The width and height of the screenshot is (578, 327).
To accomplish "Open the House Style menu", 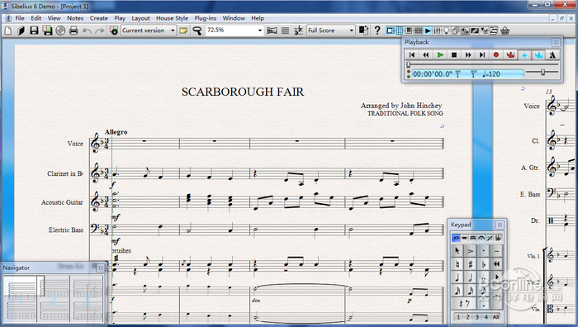I will tap(172, 18).
